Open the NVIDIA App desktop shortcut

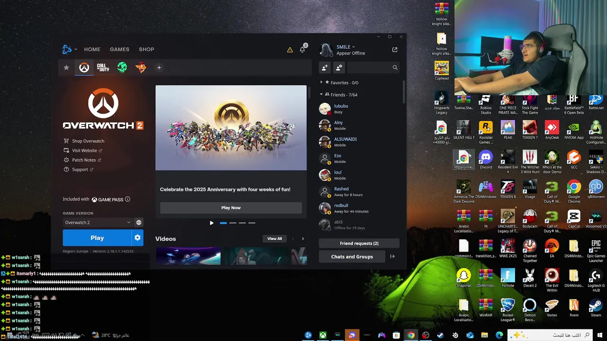[x=574, y=130]
